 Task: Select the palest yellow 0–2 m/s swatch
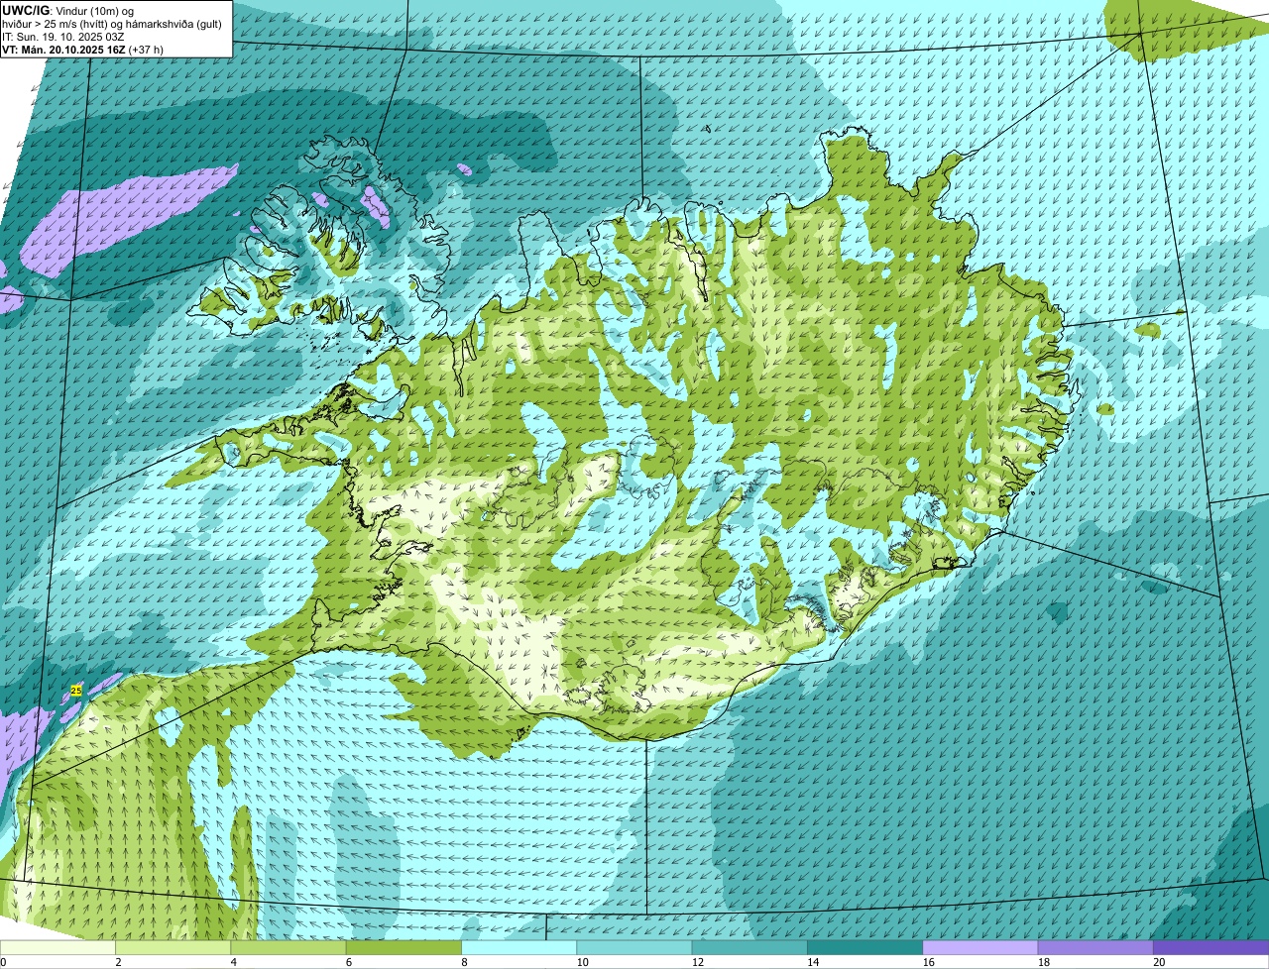[58, 947]
